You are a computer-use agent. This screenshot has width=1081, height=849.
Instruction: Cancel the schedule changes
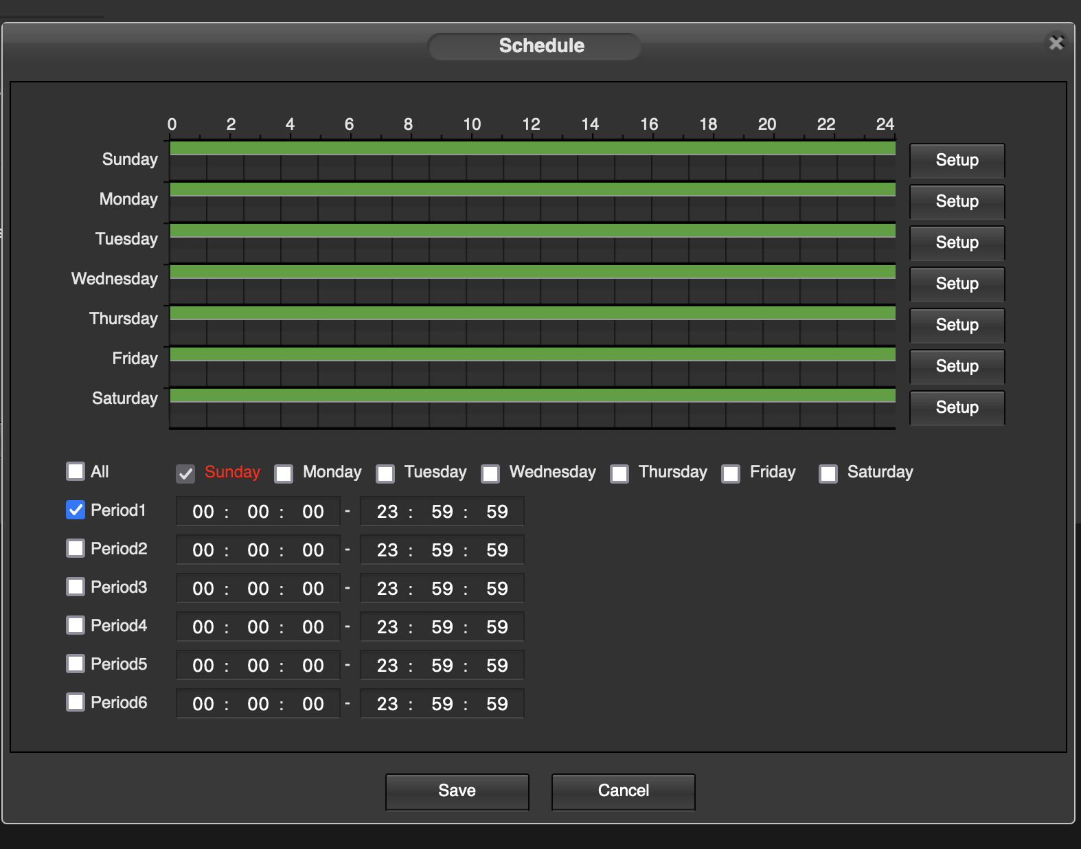[624, 791]
